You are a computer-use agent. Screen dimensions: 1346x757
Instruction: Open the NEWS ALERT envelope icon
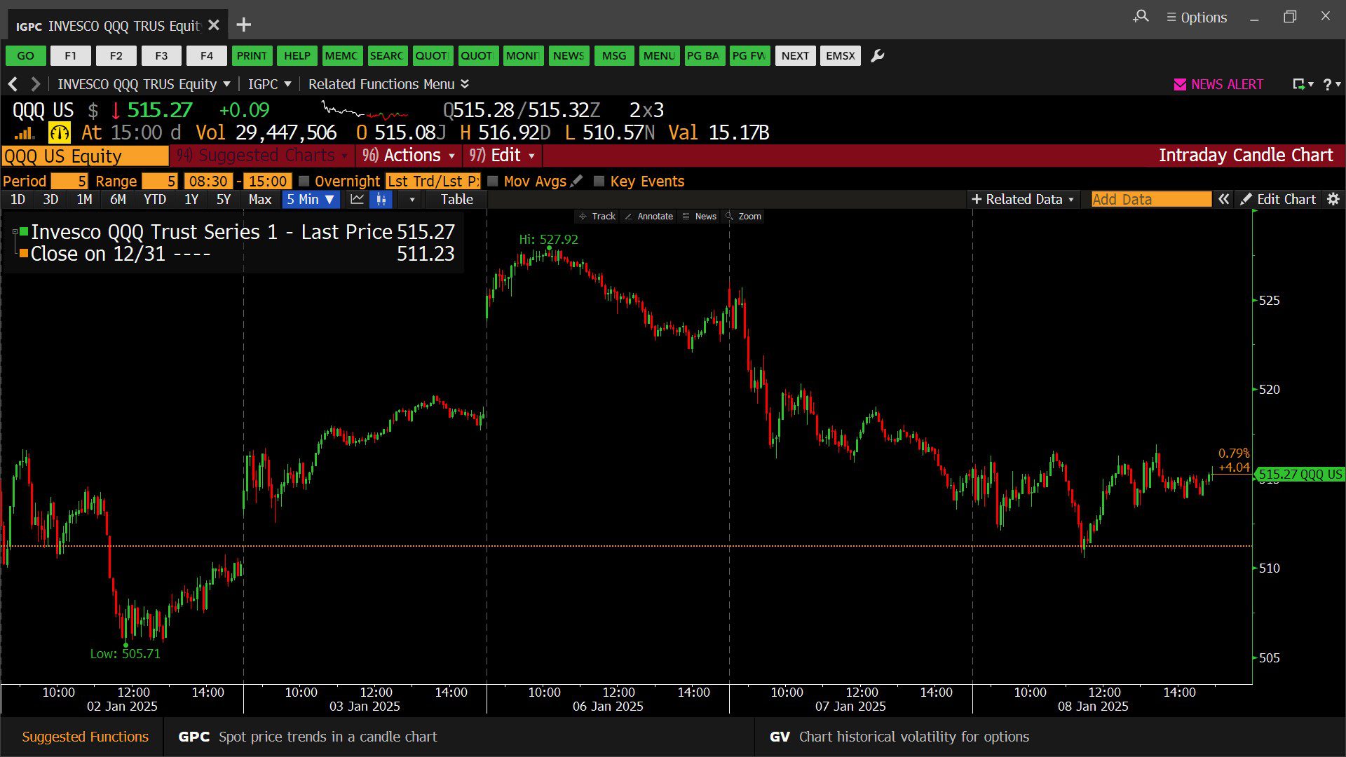tap(1180, 85)
